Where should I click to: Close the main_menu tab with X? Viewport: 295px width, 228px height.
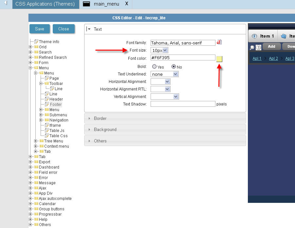click(127, 4)
